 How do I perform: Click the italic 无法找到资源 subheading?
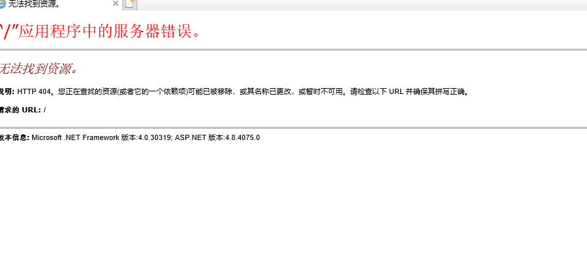39,69
